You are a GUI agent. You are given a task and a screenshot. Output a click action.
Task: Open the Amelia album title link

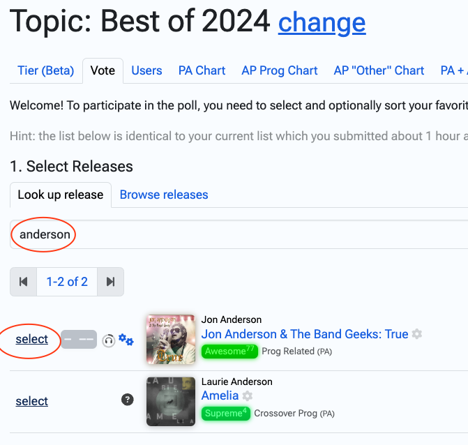coord(220,395)
